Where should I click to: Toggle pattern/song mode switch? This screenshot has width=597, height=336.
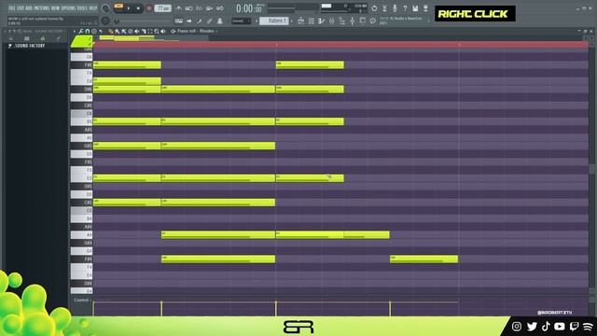[x=118, y=7]
